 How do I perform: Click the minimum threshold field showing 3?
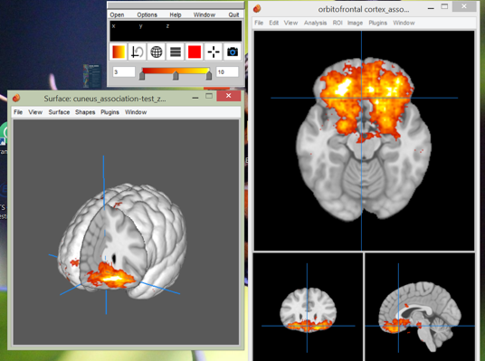(x=124, y=72)
